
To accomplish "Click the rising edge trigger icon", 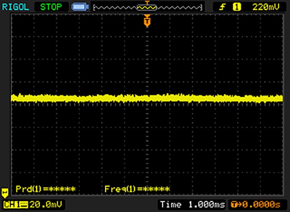I will click(x=222, y=7).
